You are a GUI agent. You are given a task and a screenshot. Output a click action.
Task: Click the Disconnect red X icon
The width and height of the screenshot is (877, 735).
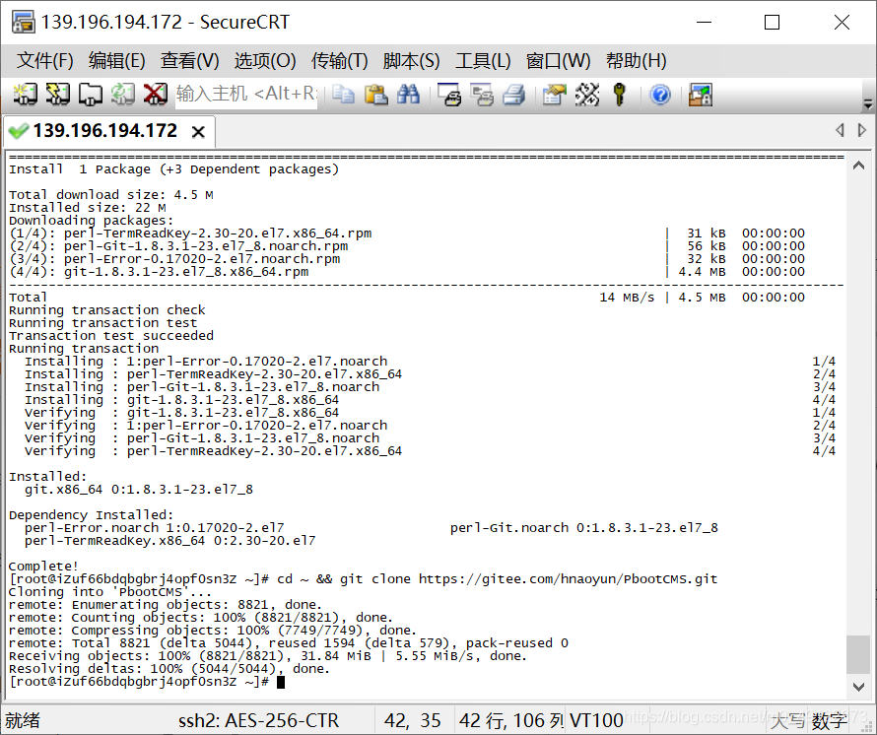pos(155,94)
